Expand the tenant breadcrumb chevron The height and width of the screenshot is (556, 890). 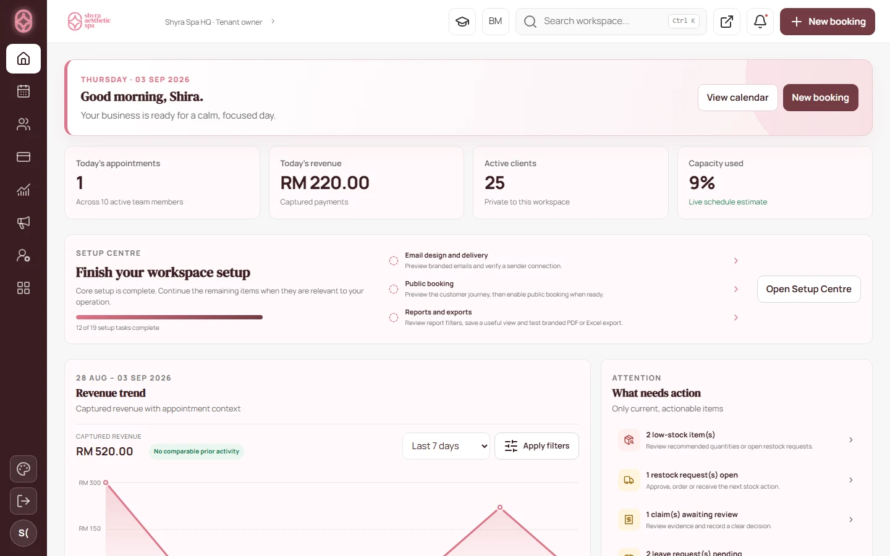pyautogui.click(x=273, y=22)
